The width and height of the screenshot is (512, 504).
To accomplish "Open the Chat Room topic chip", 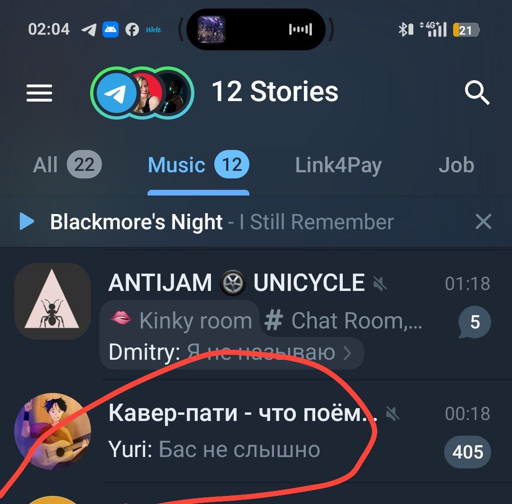I will [x=344, y=321].
